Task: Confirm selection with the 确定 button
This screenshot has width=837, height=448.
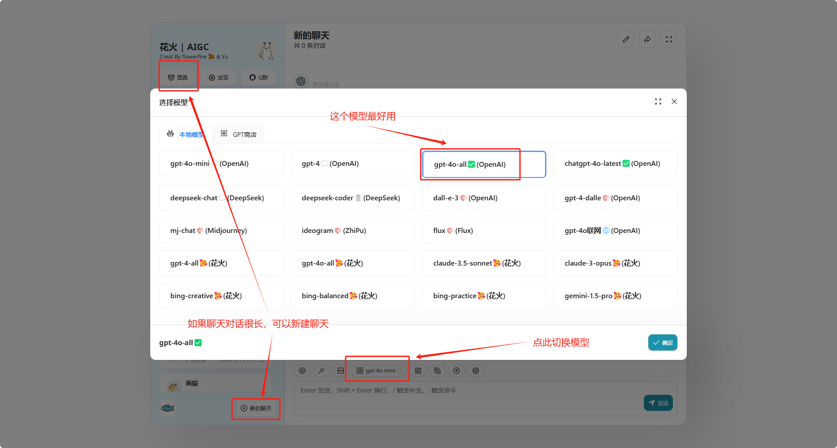Action: (663, 342)
